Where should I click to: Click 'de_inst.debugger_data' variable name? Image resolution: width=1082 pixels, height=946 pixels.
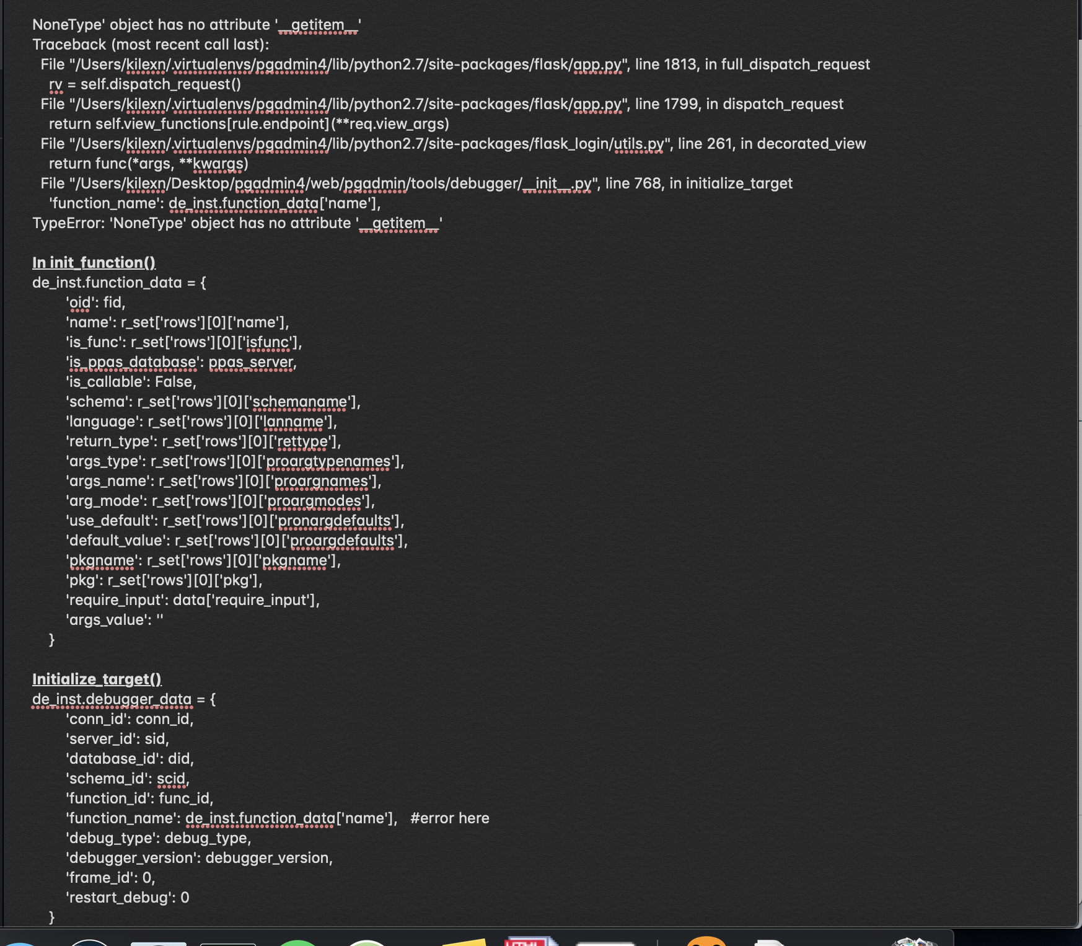[112, 699]
